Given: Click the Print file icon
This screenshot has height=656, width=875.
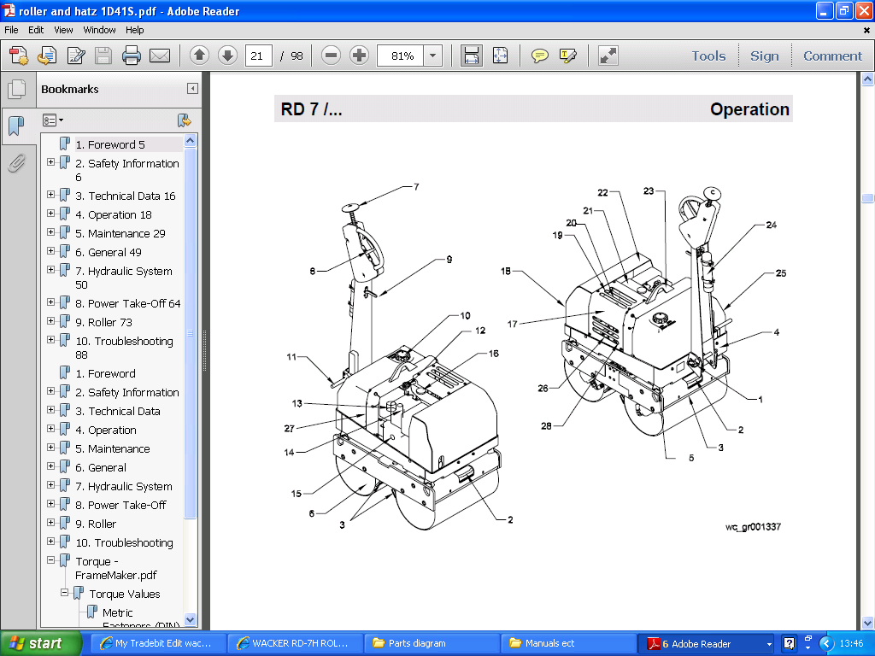Looking at the screenshot, I should click(131, 56).
